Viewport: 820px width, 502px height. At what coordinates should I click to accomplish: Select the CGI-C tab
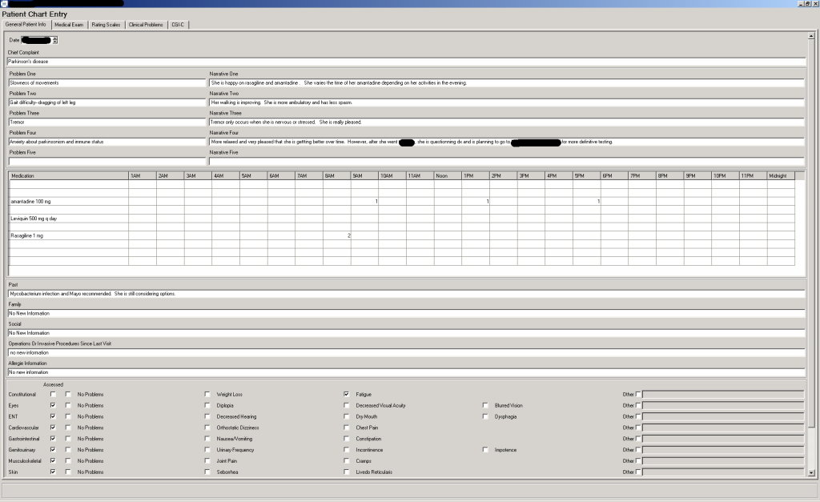(178, 25)
